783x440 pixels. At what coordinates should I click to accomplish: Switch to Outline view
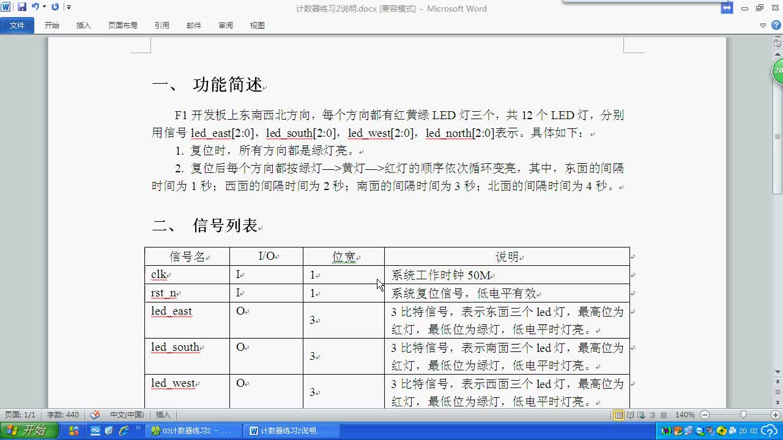[x=653, y=415]
